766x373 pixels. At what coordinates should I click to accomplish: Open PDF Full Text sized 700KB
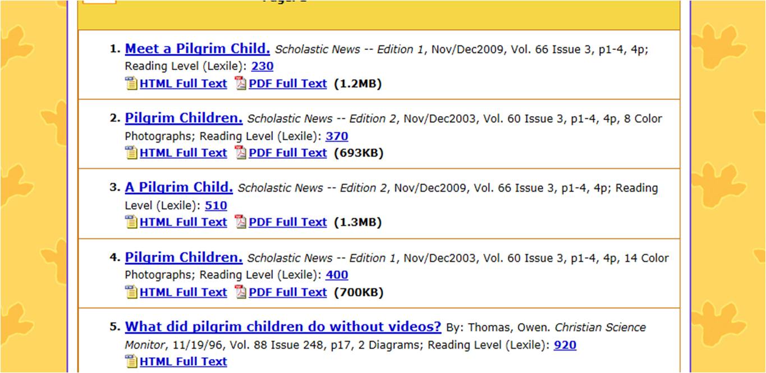pos(287,293)
